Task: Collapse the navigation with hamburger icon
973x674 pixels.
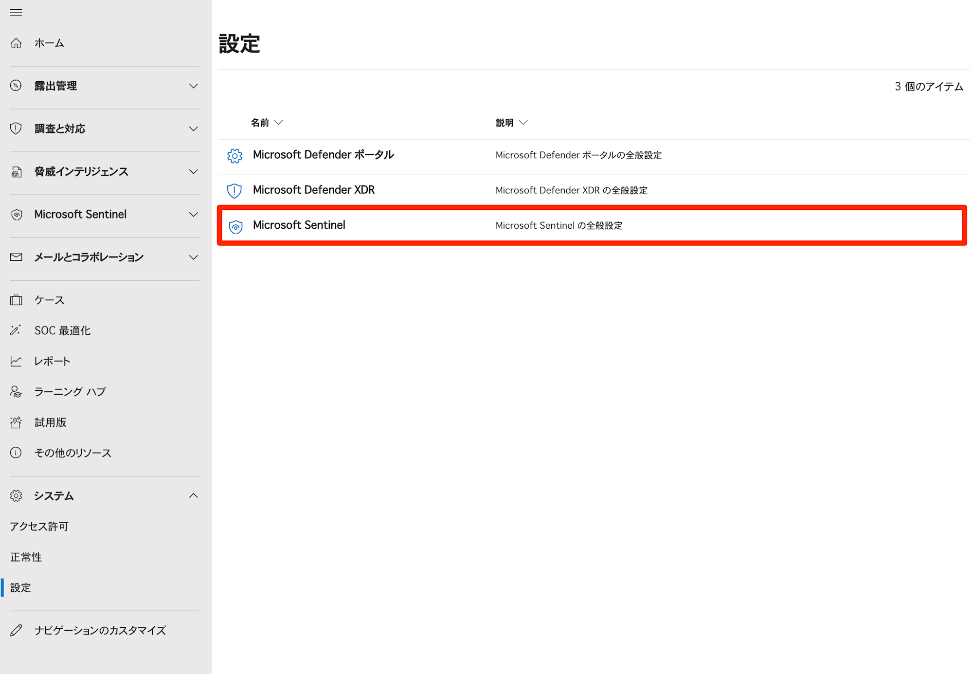Action: 16,13
